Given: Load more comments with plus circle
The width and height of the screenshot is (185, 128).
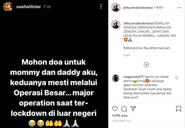Looking at the screenshot, I should 146,65.
